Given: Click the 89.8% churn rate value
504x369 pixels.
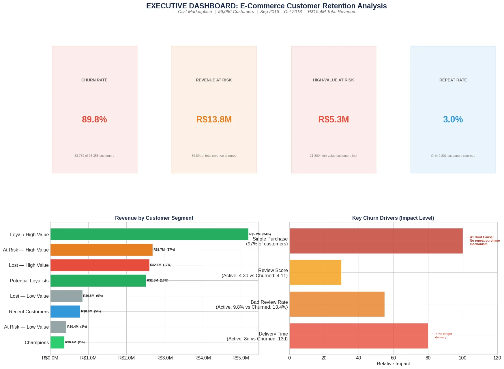Looking at the screenshot, I should [x=94, y=119].
